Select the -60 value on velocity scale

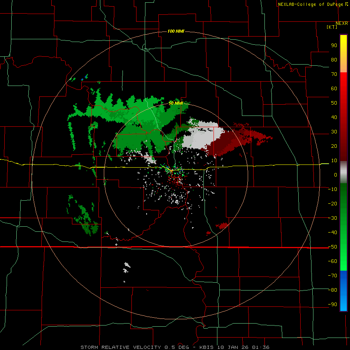point(332,261)
